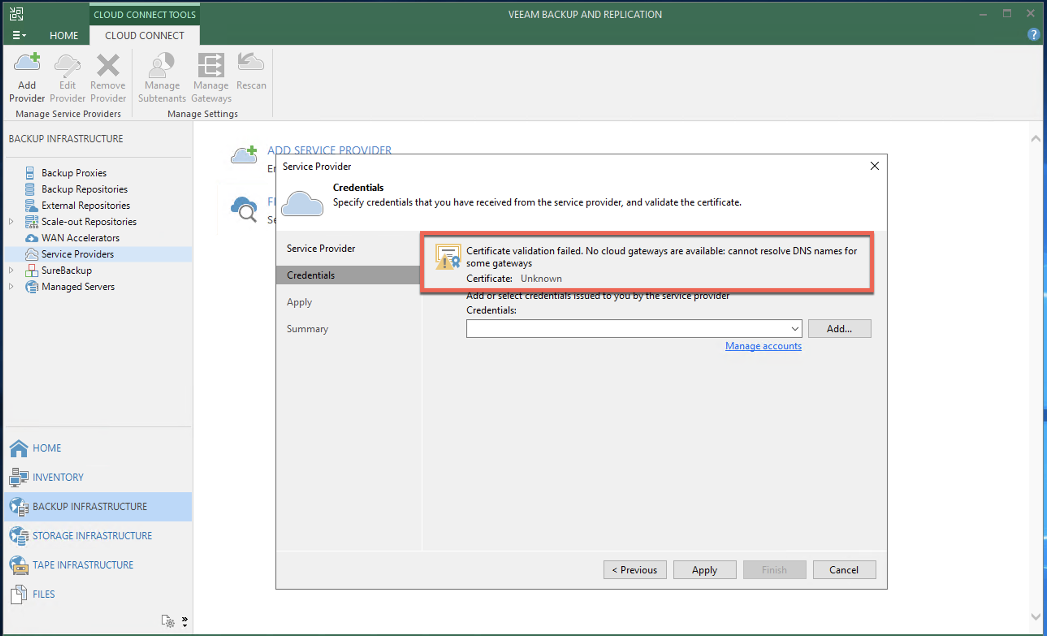Screen dimensions: 1047x636
Task: Select Backup Repositories node
Action: [84, 189]
